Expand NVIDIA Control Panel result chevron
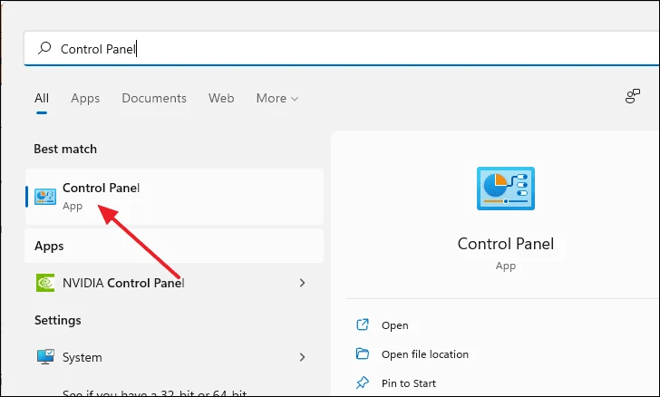Image resolution: width=660 pixels, height=397 pixels. [x=302, y=283]
